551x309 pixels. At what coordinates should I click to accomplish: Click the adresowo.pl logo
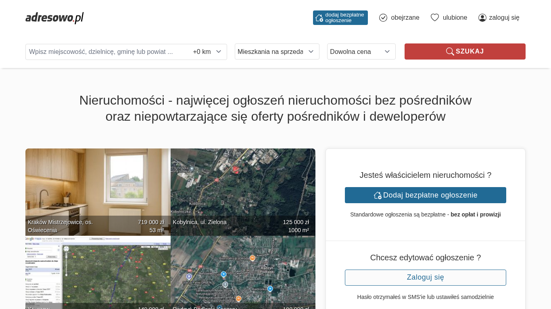(x=54, y=18)
